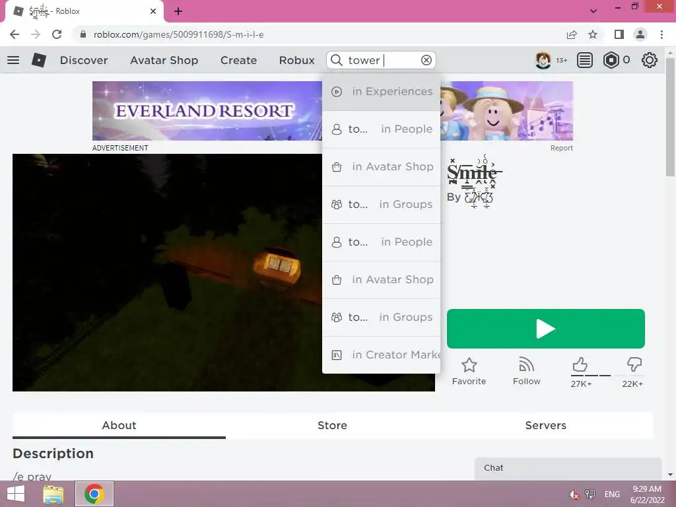
Task: Open the tab search dropdown arrow
Action: click(593, 11)
